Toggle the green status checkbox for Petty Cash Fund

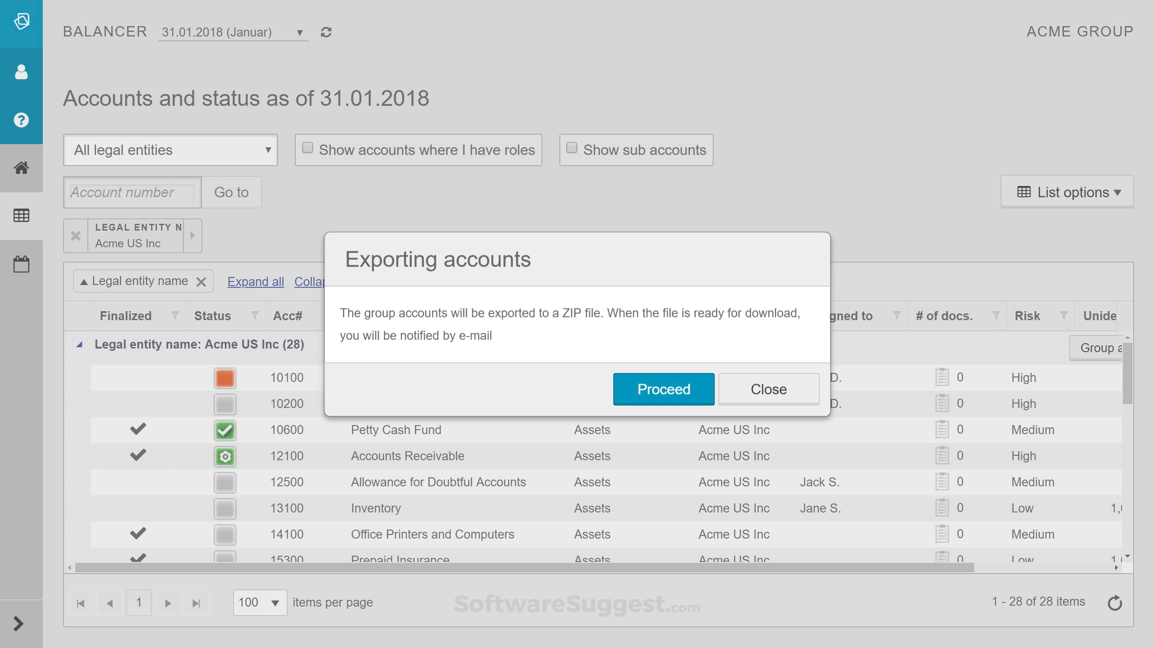pyautogui.click(x=225, y=430)
